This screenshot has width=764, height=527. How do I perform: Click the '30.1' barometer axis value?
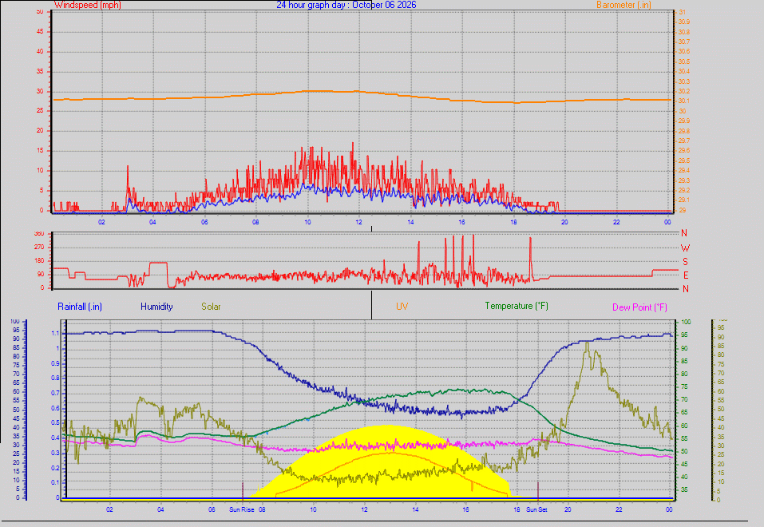[x=684, y=101]
